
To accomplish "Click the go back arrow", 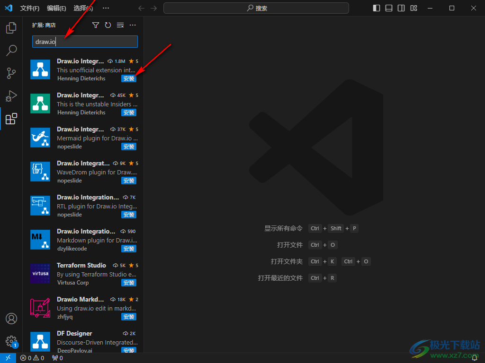I will tap(141, 8).
